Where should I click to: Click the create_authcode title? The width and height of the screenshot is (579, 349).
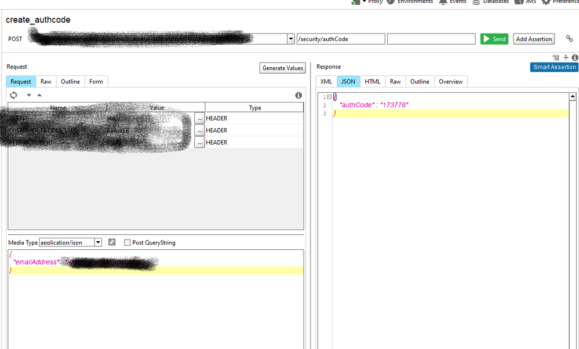pos(38,20)
